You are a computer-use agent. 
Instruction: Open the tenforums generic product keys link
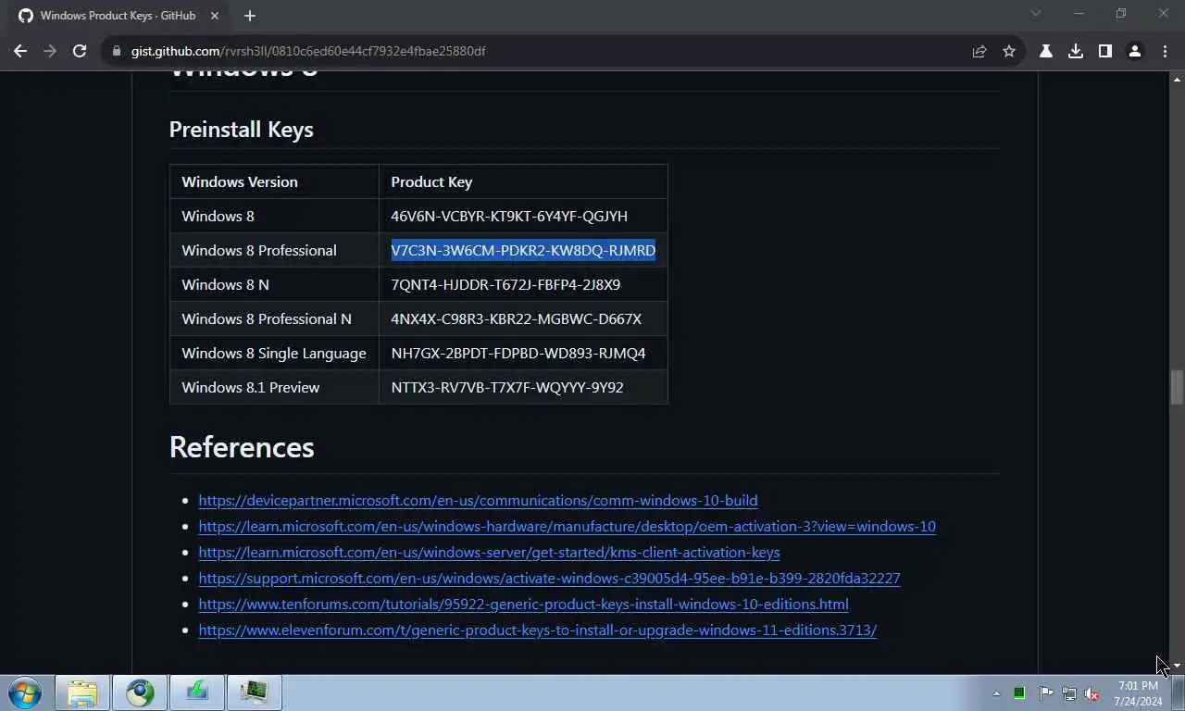[523, 604]
